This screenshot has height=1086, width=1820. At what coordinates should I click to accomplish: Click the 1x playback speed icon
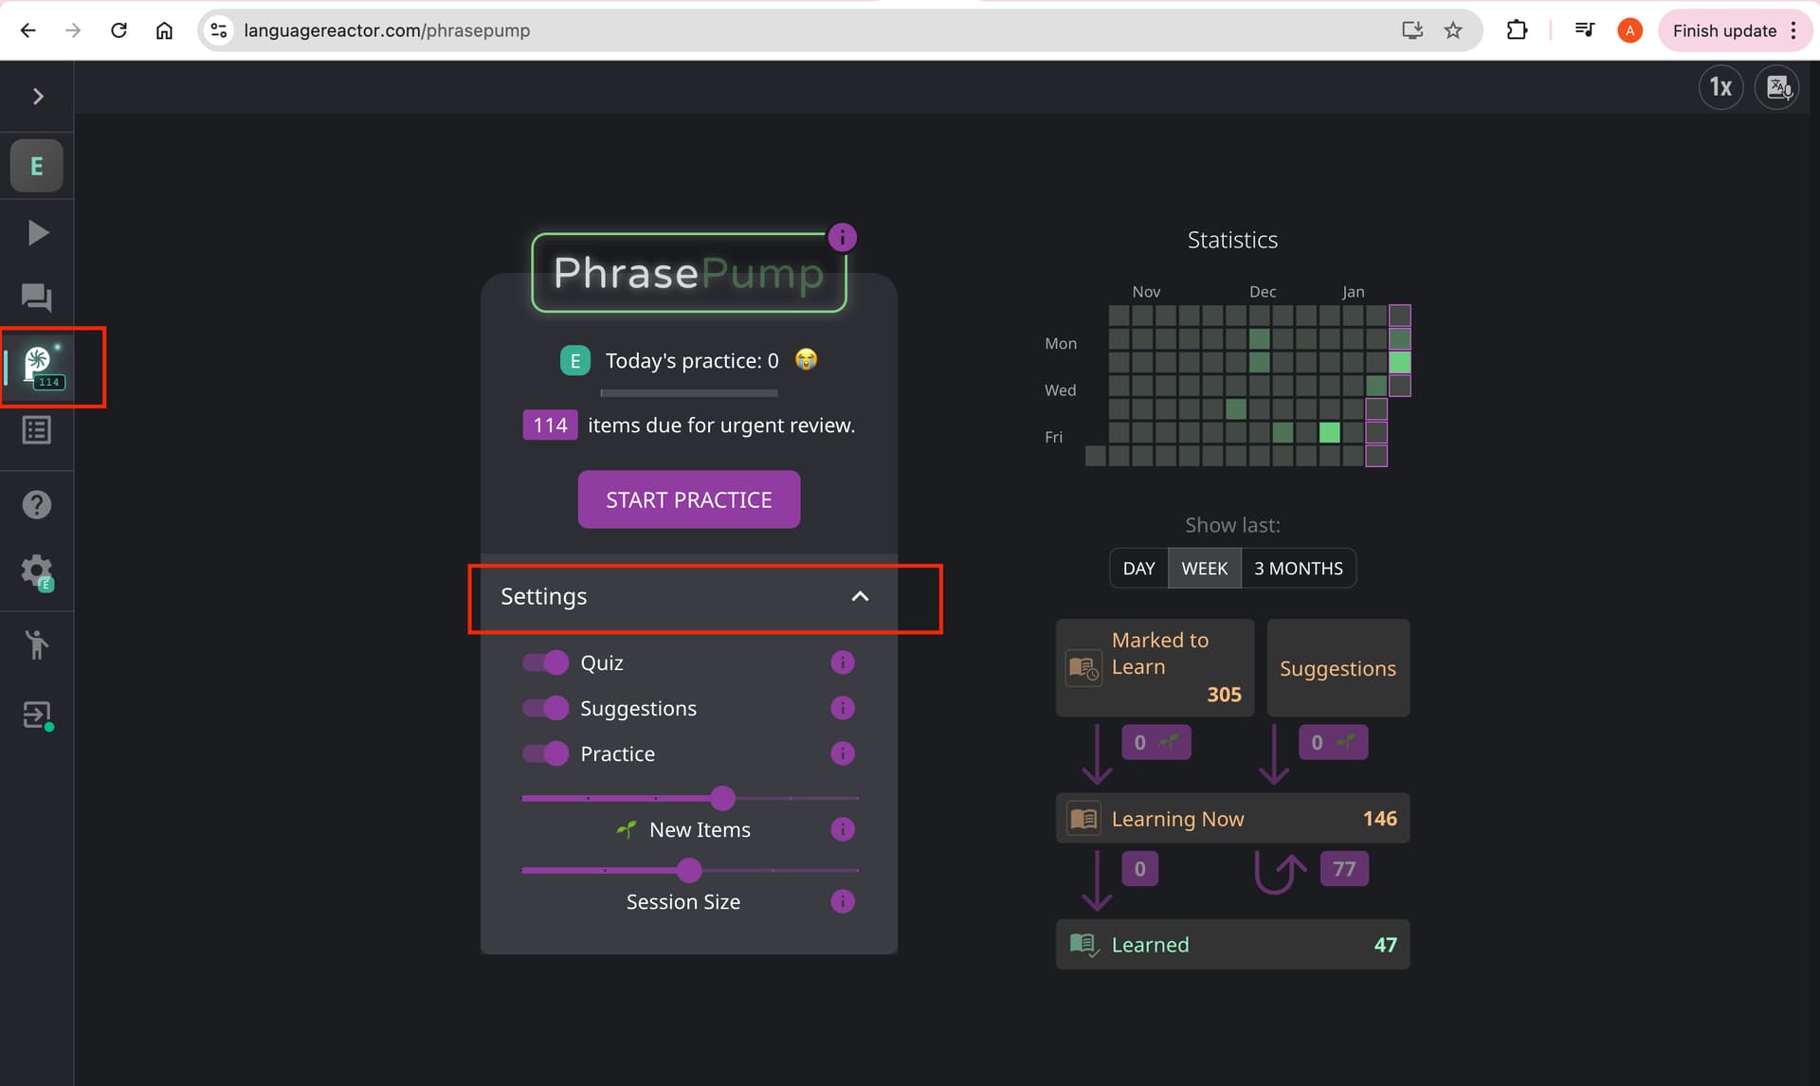pos(1720,88)
